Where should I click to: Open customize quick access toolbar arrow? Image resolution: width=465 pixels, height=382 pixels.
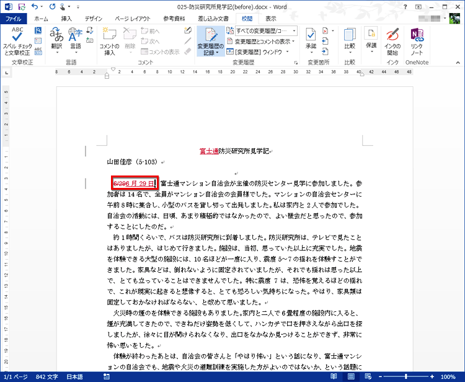78,7
